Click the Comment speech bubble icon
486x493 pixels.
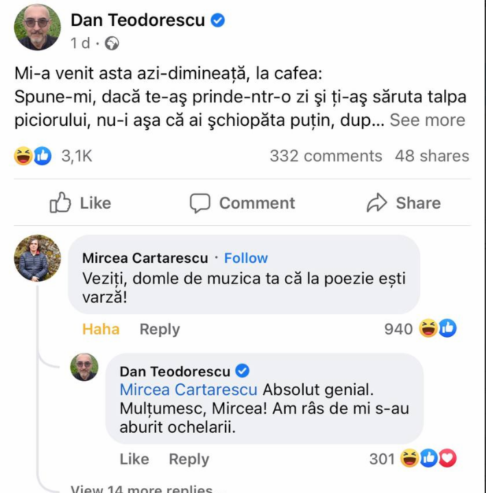[199, 203]
